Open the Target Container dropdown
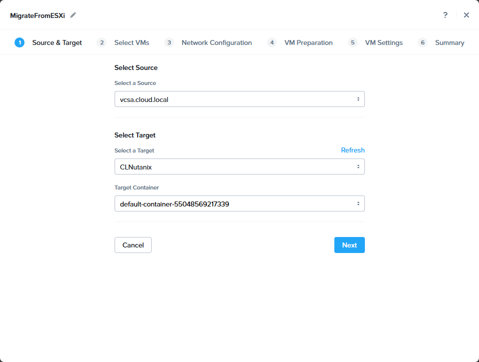Viewport: 479px width, 362px height. pyautogui.click(x=239, y=203)
